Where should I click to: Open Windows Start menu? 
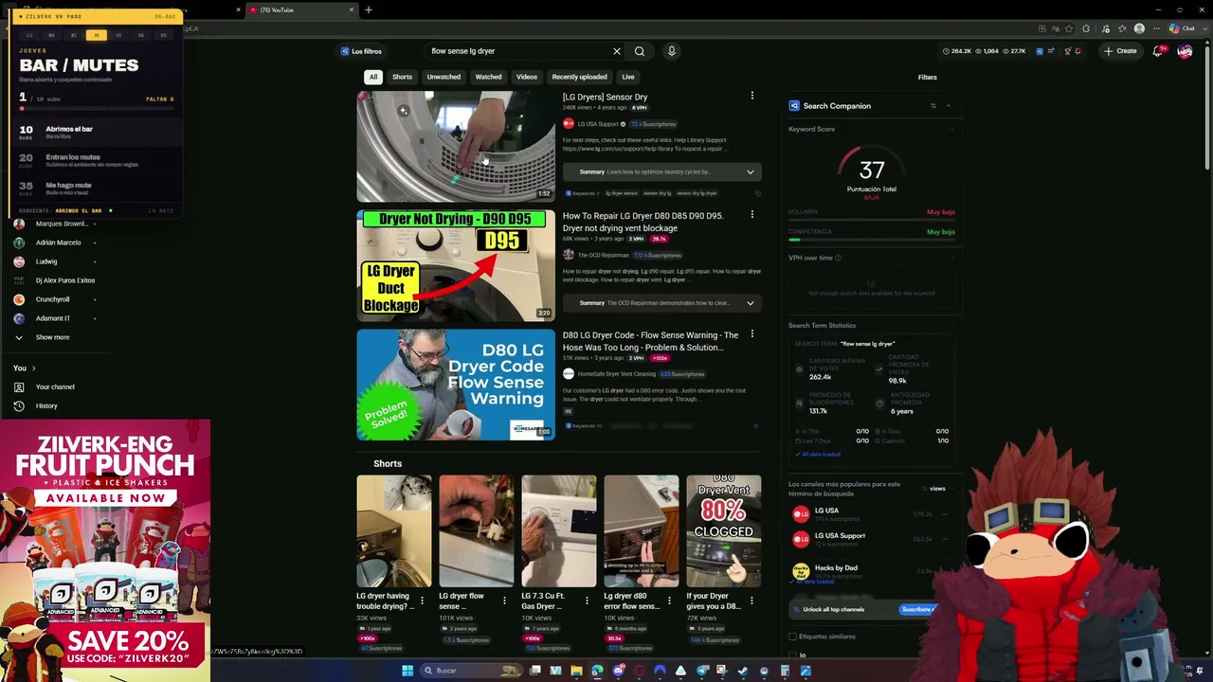coord(407,671)
